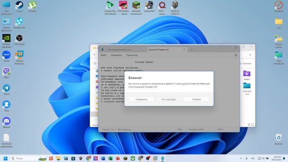Viewport: 288px width, 162px height.
Task: Open World of Tanks desktop icon
Action: coord(175,8)
